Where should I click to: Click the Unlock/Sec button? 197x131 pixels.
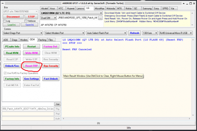point(12,66)
